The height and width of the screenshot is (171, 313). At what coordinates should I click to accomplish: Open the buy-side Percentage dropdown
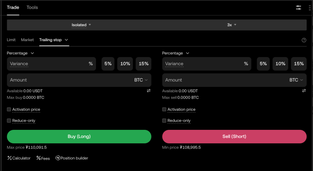[20, 53]
